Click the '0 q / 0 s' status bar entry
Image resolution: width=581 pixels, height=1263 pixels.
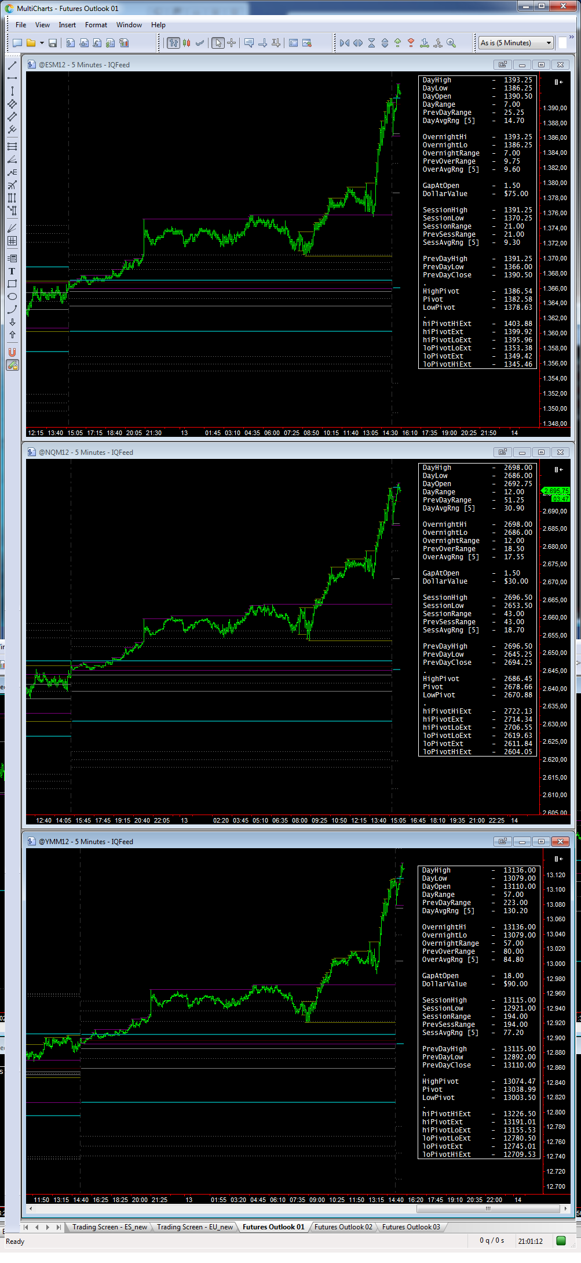(491, 1240)
